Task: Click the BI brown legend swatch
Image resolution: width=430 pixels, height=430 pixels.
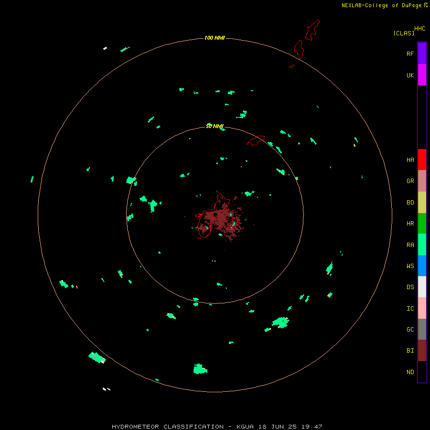Action: click(x=422, y=351)
